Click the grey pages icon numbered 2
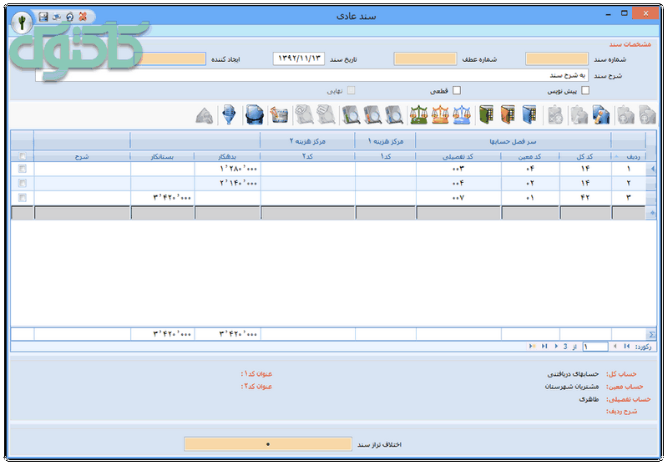The width and height of the screenshot is (668, 466). click(304, 114)
